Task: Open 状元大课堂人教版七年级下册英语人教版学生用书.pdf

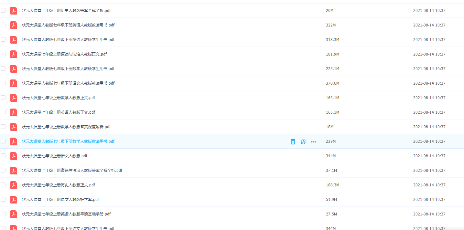Action: click(68, 40)
